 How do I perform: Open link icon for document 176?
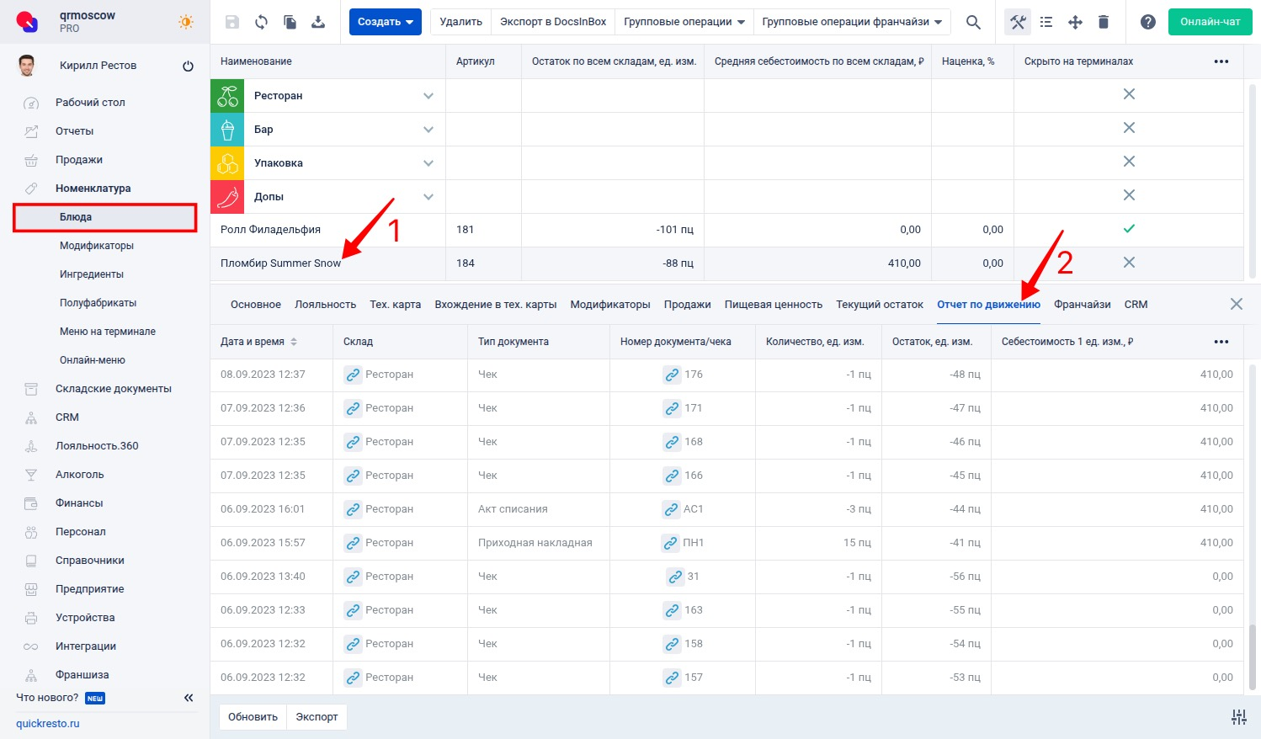(x=672, y=375)
